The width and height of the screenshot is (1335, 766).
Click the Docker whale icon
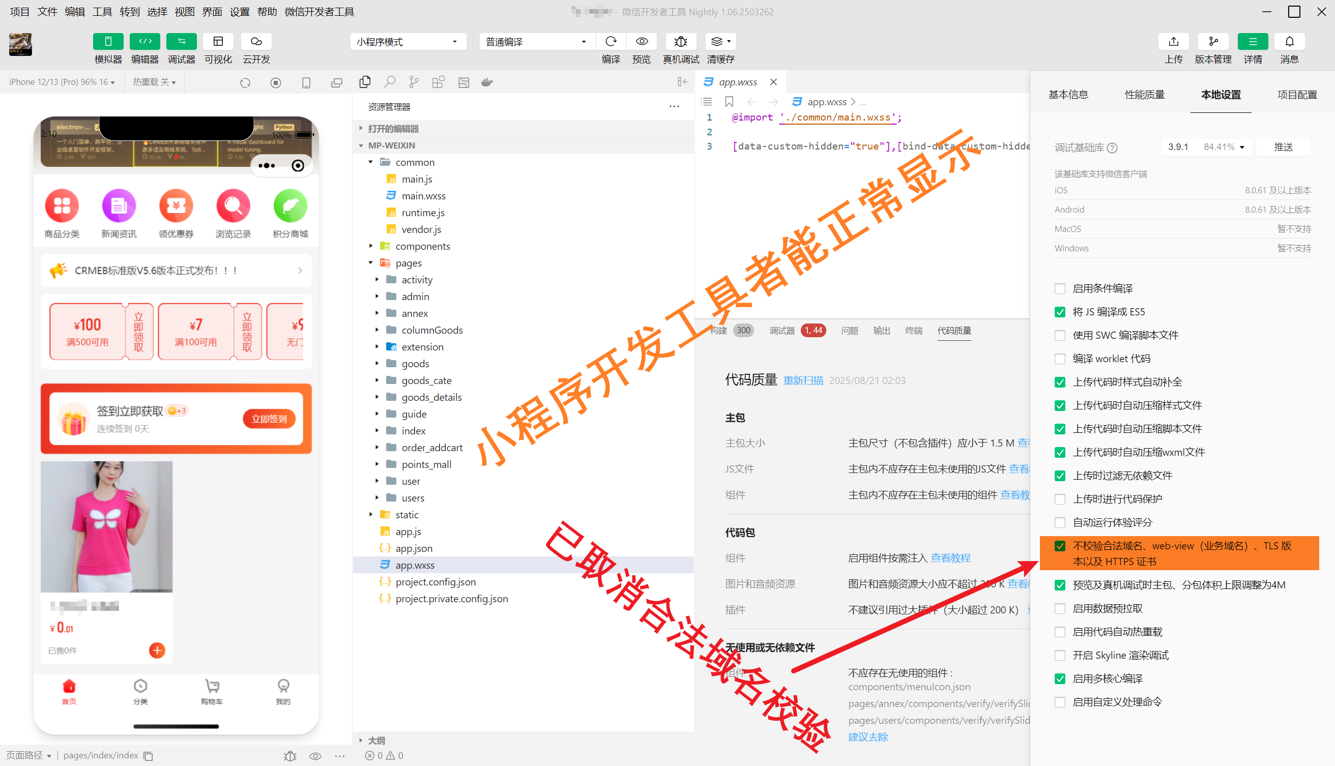click(x=487, y=82)
